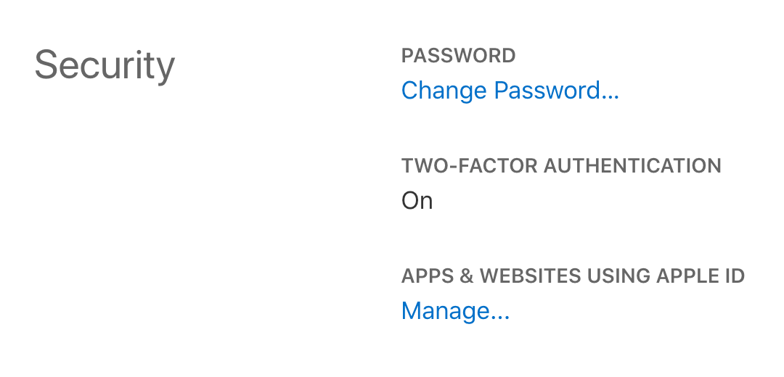Open Manage... for apps using Apple ID
The image size is (784, 377).
click(455, 311)
